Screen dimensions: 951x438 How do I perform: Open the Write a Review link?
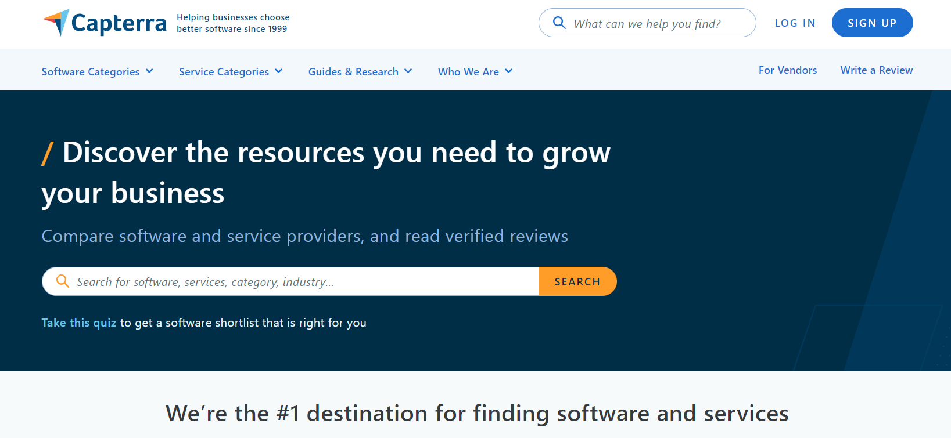tap(876, 70)
